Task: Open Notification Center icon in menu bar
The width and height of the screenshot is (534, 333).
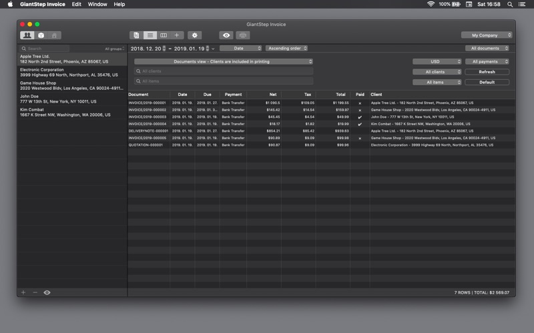Action: click(522, 5)
